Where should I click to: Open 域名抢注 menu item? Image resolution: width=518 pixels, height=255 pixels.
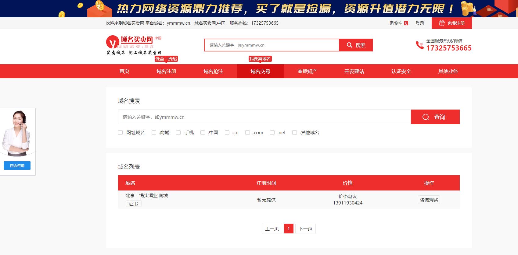pos(213,71)
